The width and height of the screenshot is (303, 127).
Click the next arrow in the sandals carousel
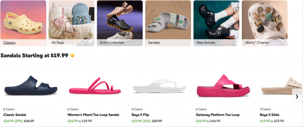(x=297, y=97)
